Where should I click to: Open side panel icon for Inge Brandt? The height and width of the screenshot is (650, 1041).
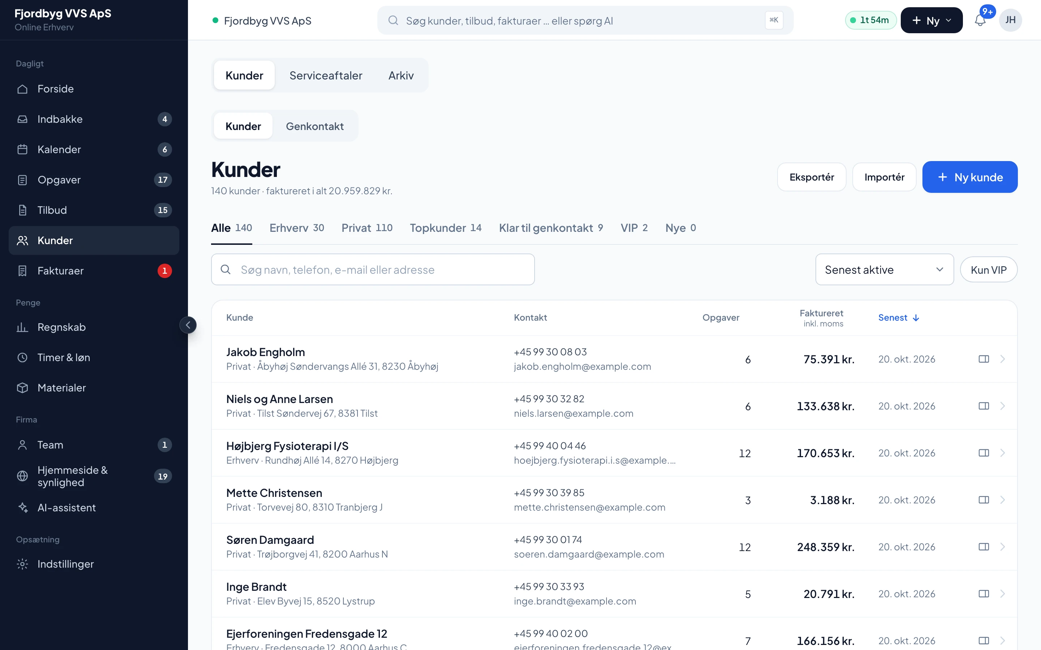[x=984, y=594]
